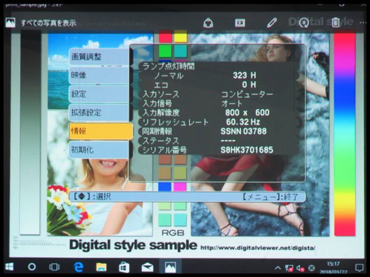Viewport: 370px width, 277px height.
Task: Click the muted volume tray icon
Action: [300, 268]
